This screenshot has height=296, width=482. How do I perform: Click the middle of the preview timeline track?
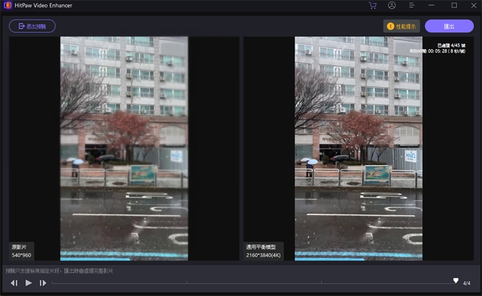[x=254, y=283]
